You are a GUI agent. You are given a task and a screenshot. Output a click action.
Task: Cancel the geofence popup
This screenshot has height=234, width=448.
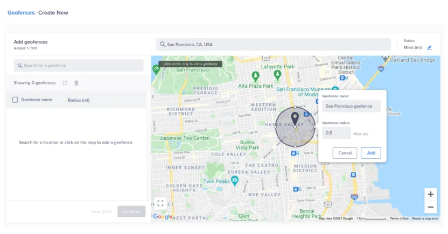345,153
